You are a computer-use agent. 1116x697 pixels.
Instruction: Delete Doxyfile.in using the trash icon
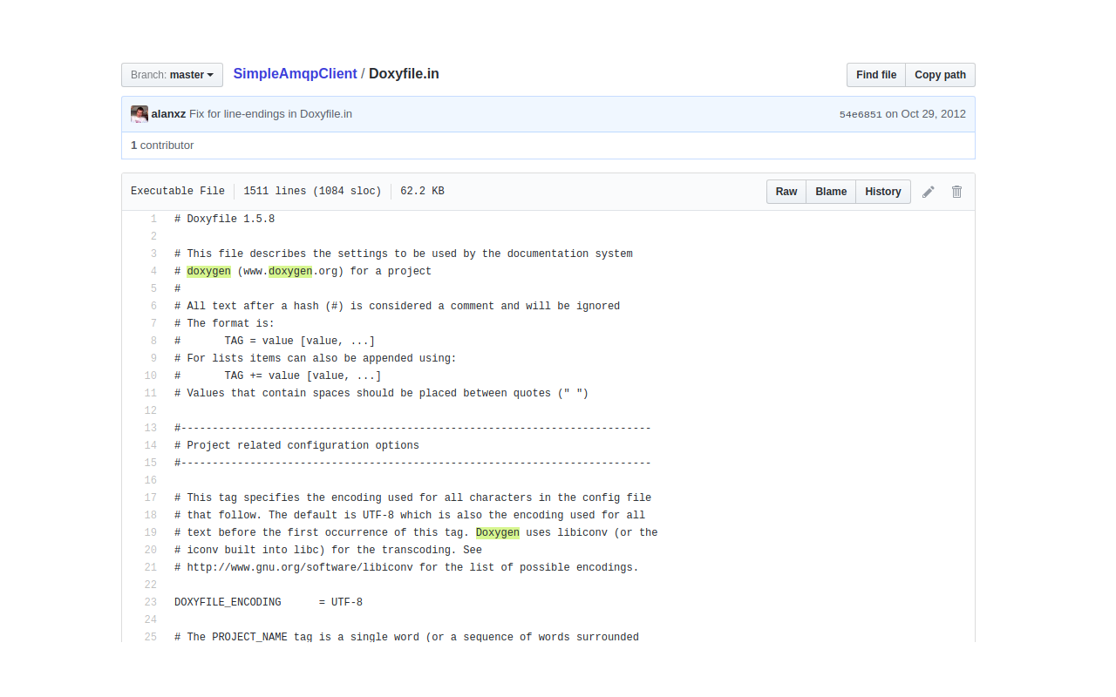point(956,191)
